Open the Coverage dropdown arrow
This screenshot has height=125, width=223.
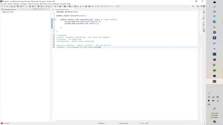click(x=67, y=6)
